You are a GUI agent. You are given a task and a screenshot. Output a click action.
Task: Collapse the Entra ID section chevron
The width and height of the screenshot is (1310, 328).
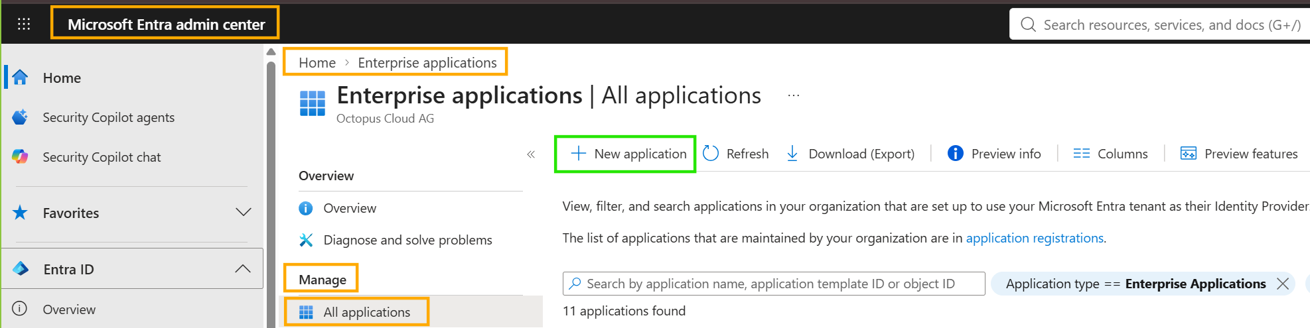coord(243,269)
